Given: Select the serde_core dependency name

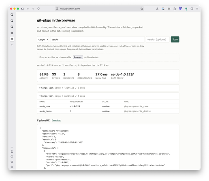Looking at the screenshot, I should pos(45,106).
